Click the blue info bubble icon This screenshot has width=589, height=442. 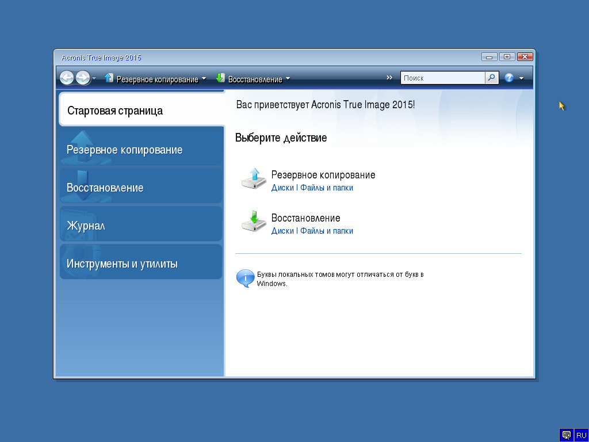[245, 279]
